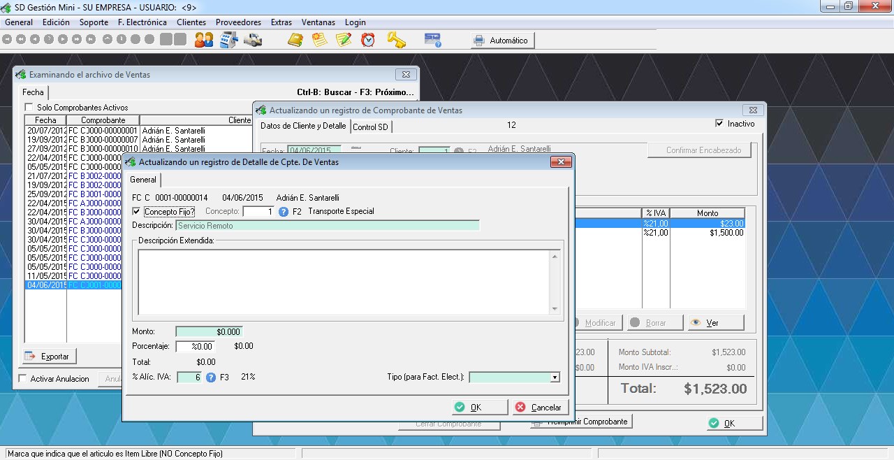Toggle the Inactivo checkbox

pyautogui.click(x=719, y=124)
